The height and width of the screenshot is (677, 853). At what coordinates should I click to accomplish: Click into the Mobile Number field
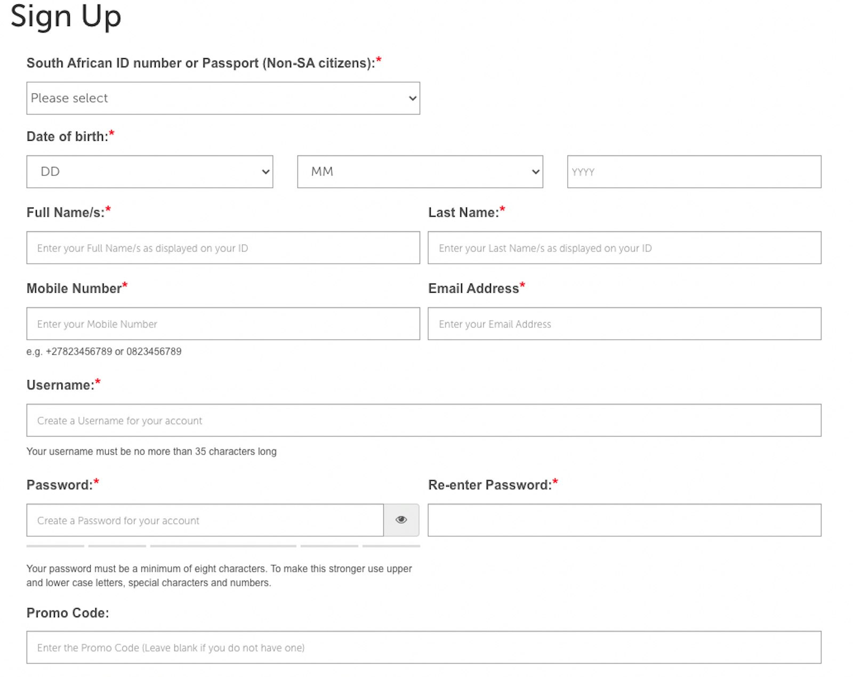(223, 324)
